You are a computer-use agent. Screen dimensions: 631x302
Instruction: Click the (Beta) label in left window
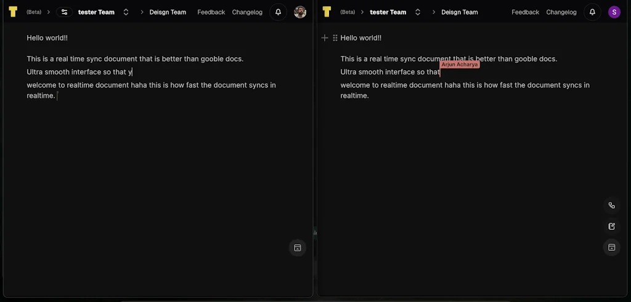click(34, 12)
